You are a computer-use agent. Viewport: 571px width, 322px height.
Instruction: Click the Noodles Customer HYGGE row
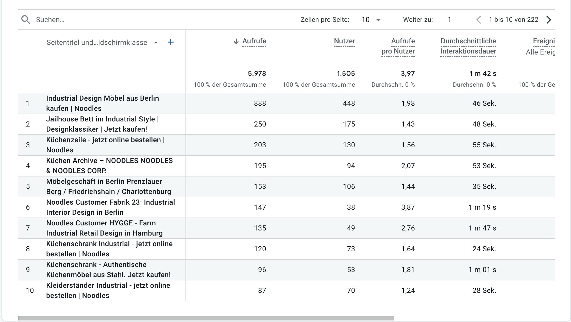coord(104,228)
